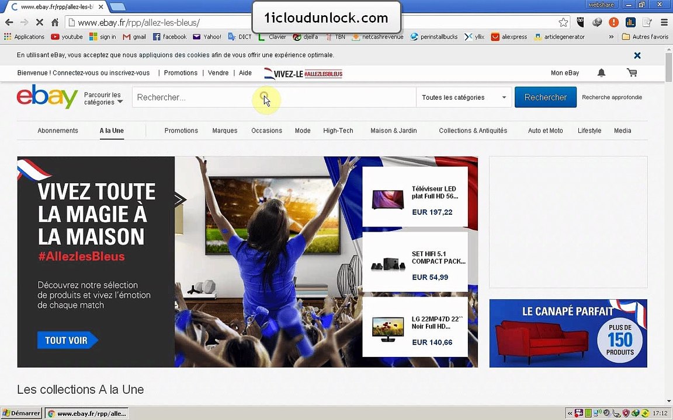673x420 pixels.
Task: Open the Mode tab
Action: point(303,131)
